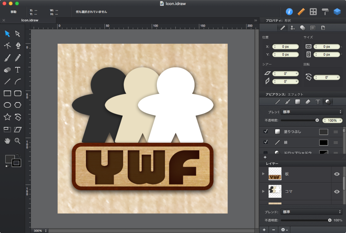
Task: Toggle the ruler display icon
Action: pos(301,12)
